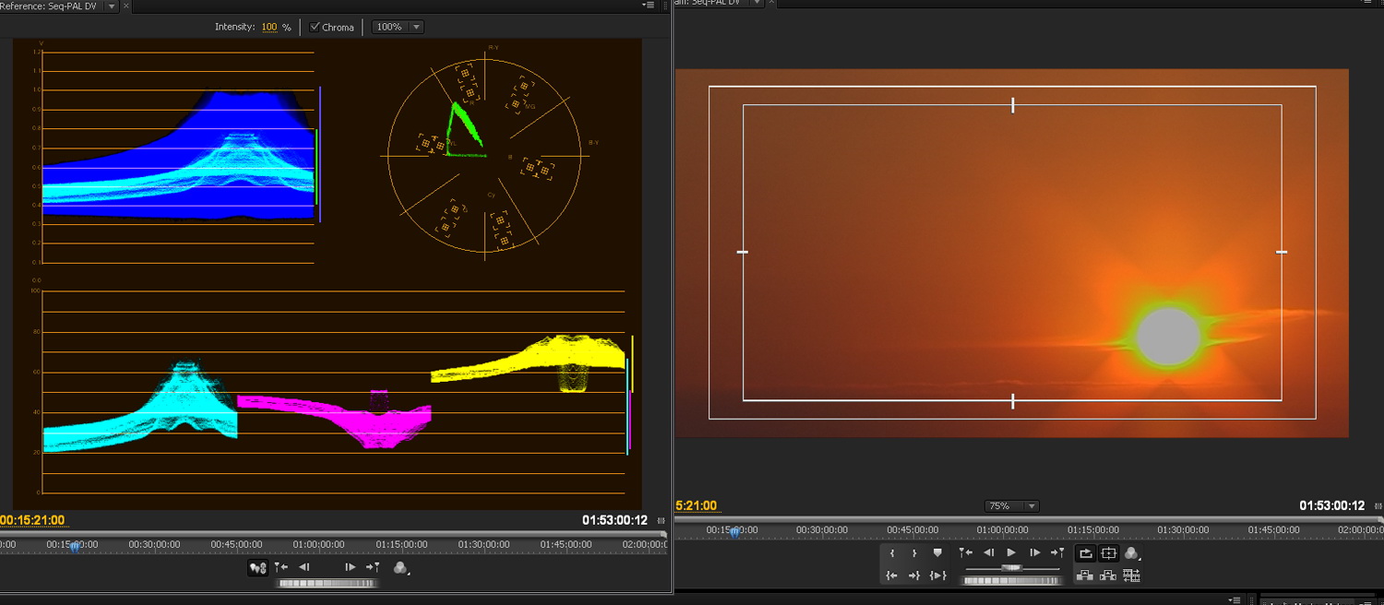Open the Trim Monitor icon

(1132, 575)
